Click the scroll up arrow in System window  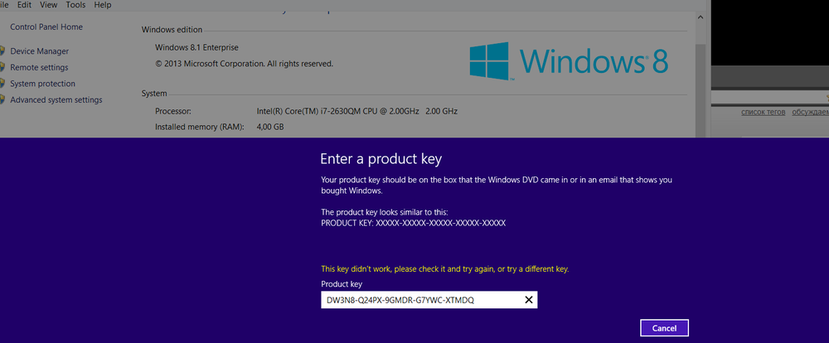click(x=701, y=17)
